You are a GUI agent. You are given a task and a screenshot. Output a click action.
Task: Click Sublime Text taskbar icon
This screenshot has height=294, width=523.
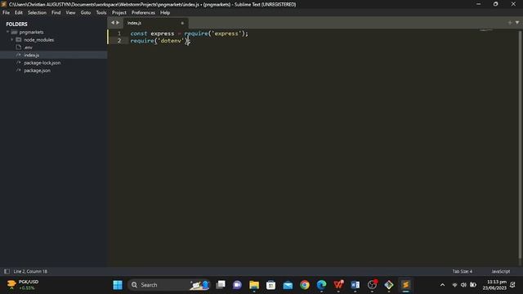405,285
